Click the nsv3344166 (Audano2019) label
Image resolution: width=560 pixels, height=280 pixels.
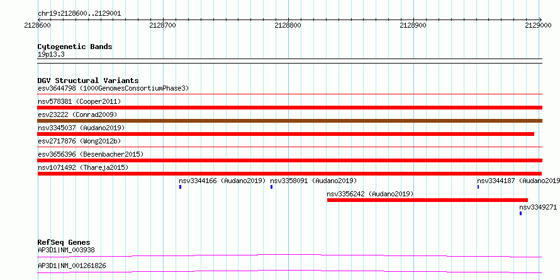coord(223,181)
